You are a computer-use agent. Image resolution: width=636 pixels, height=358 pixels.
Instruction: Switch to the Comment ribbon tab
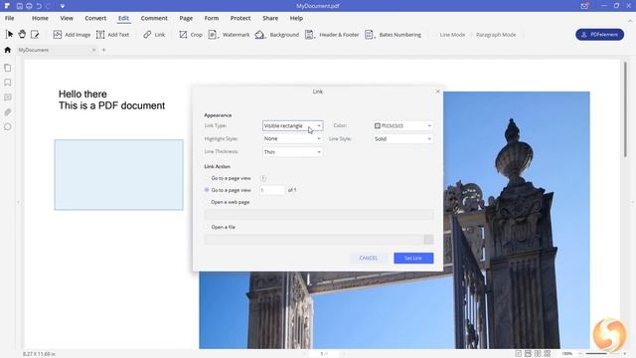click(x=154, y=18)
